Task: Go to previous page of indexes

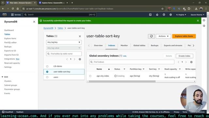Action: (x=179, y=62)
